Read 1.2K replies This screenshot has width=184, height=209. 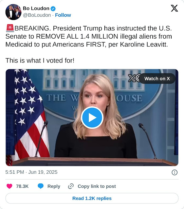pos(92,198)
